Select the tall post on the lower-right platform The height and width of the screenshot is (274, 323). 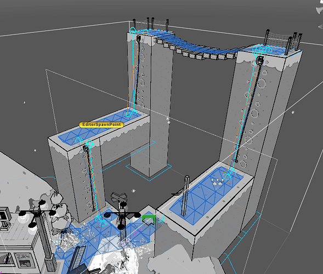185,196
